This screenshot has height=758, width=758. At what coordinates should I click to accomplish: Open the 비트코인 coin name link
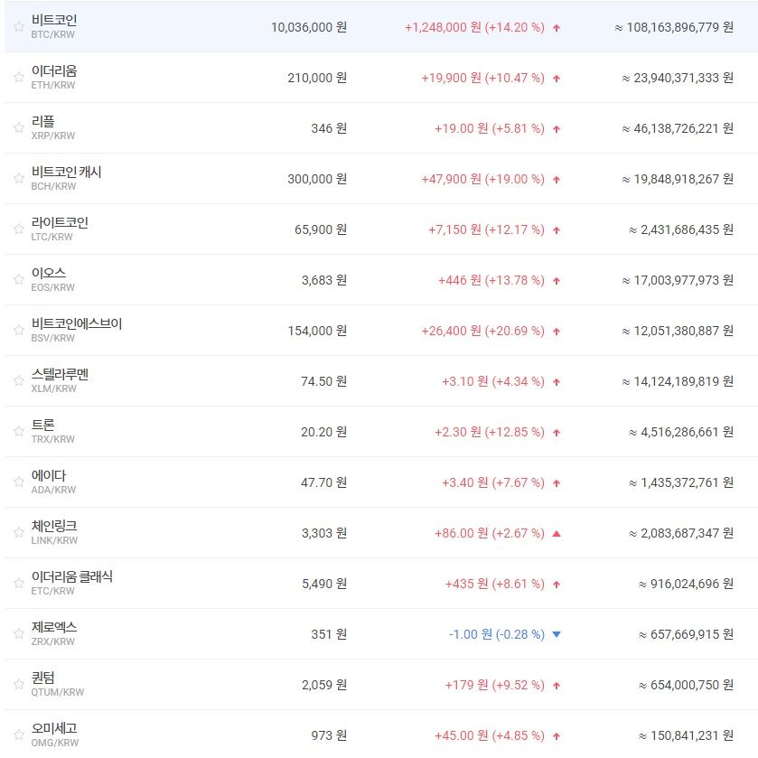[54, 20]
